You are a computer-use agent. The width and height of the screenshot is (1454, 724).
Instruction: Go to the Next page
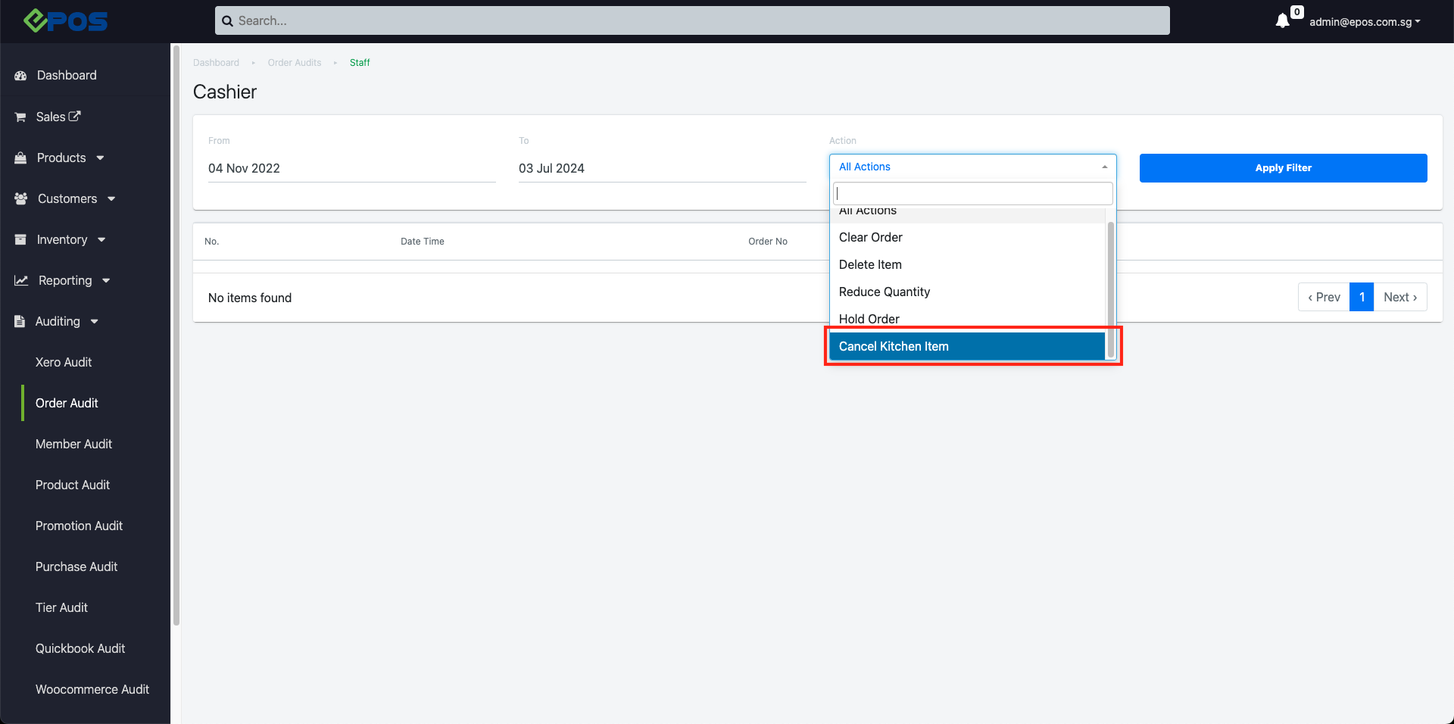(x=1399, y=297)
